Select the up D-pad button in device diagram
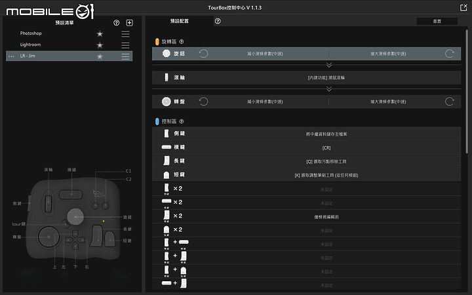The image size is (472, 295). tap(75, 233)
